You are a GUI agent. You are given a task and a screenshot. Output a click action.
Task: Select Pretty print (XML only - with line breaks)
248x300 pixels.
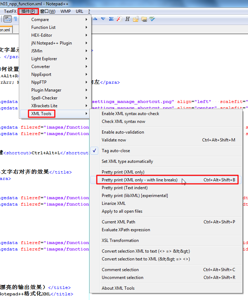click(x=139, y=180)
